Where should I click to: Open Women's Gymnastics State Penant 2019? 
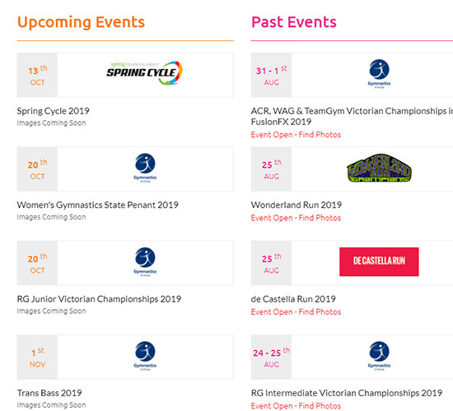(98, 205)
